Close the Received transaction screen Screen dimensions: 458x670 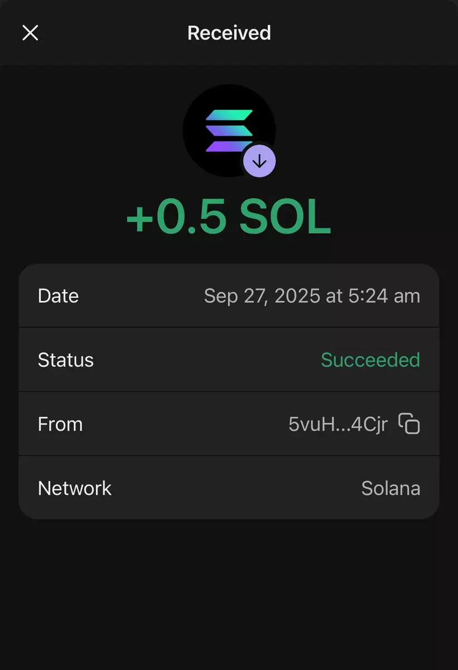[30, 33]
